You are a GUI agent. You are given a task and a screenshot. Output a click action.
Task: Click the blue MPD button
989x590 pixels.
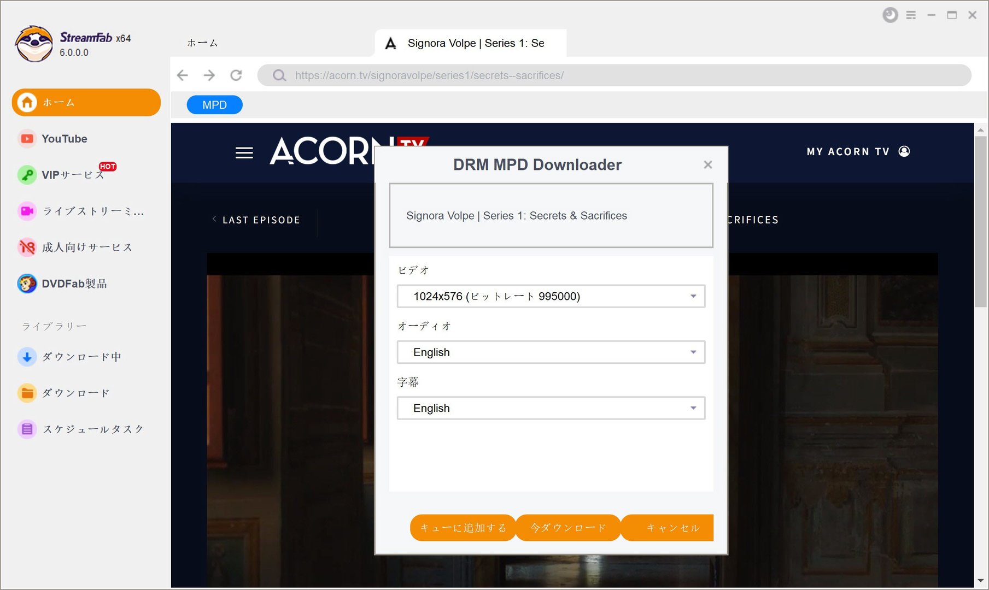click(x=214, y=105)
